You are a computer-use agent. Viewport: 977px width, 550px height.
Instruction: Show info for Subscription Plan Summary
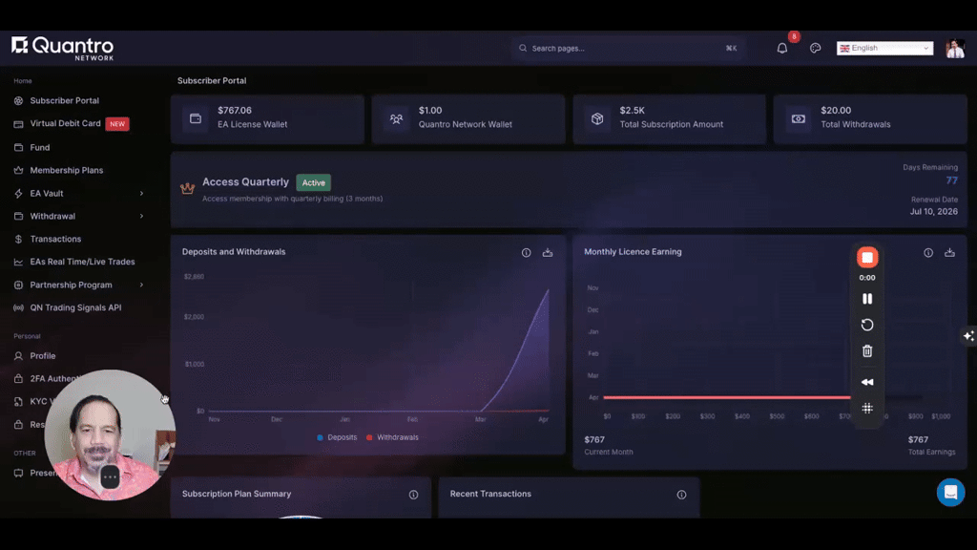414,495
